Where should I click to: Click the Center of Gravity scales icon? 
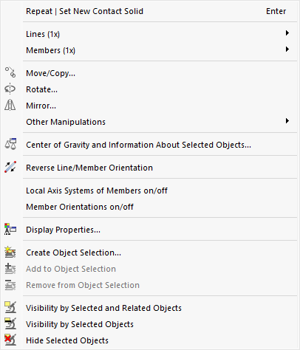[x=10, y=144]
